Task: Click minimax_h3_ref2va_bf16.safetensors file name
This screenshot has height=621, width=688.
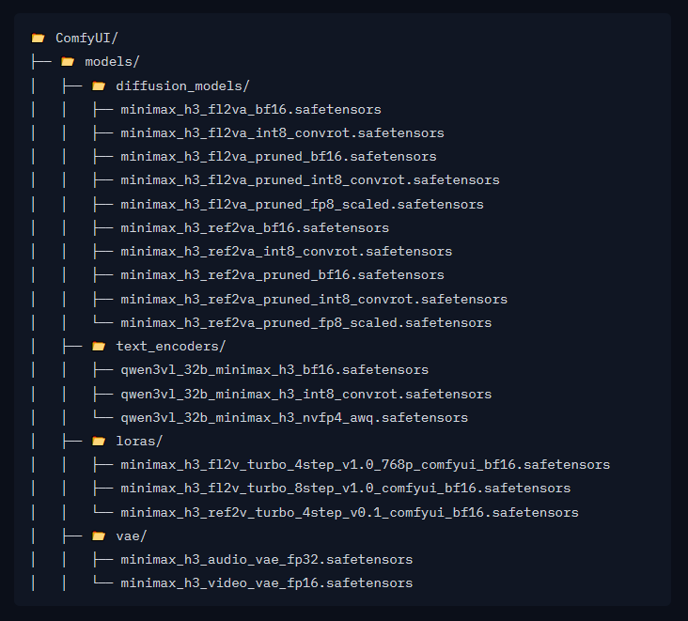Action: click(x=255, y=228)
